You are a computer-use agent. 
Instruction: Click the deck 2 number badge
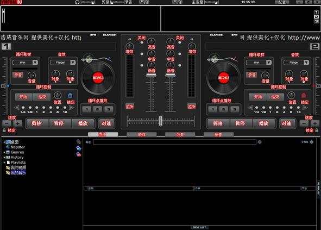pyautogui.click(x=314, y=47)
